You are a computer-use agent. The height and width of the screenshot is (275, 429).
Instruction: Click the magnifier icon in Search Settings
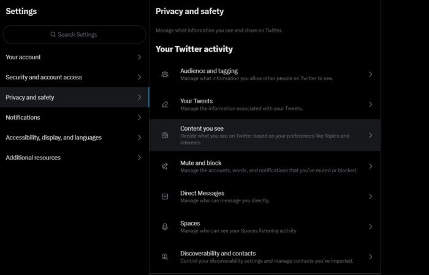53,34
